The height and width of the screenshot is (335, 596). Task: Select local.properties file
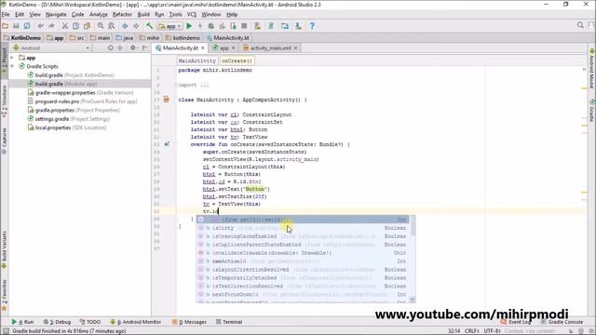click(x=67, y=127)
